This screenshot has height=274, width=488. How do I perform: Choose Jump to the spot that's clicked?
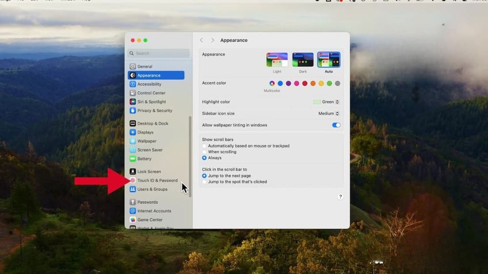tap(204, 182)
